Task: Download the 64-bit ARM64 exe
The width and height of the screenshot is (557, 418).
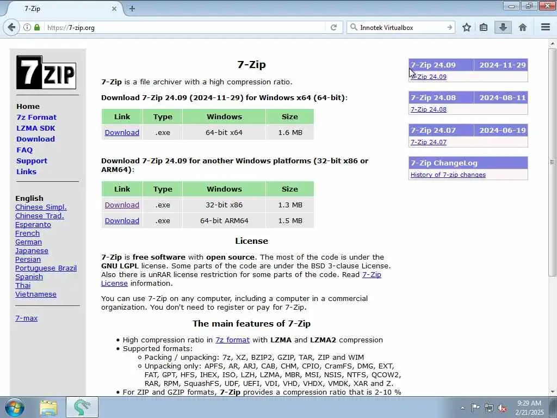Action: (122, 221)
